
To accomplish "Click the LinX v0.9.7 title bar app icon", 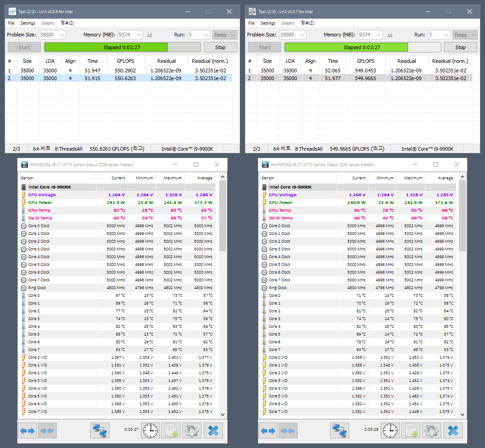I will 253,11.
